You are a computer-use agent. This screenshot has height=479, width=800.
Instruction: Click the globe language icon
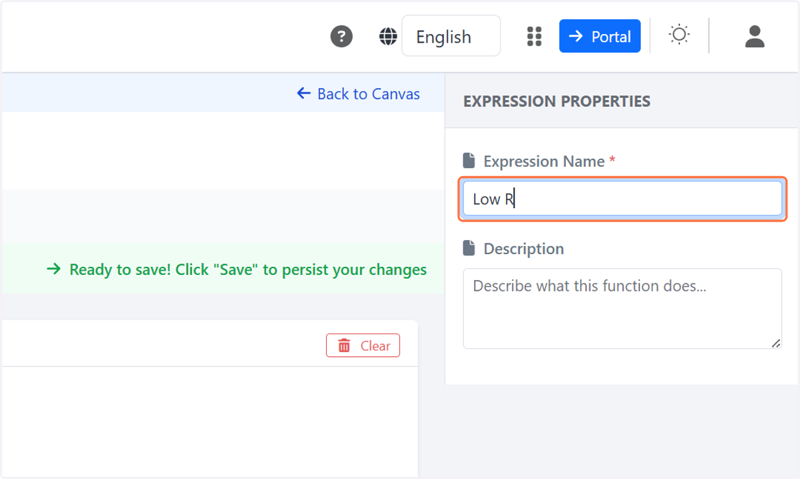(x=388, y=36)
